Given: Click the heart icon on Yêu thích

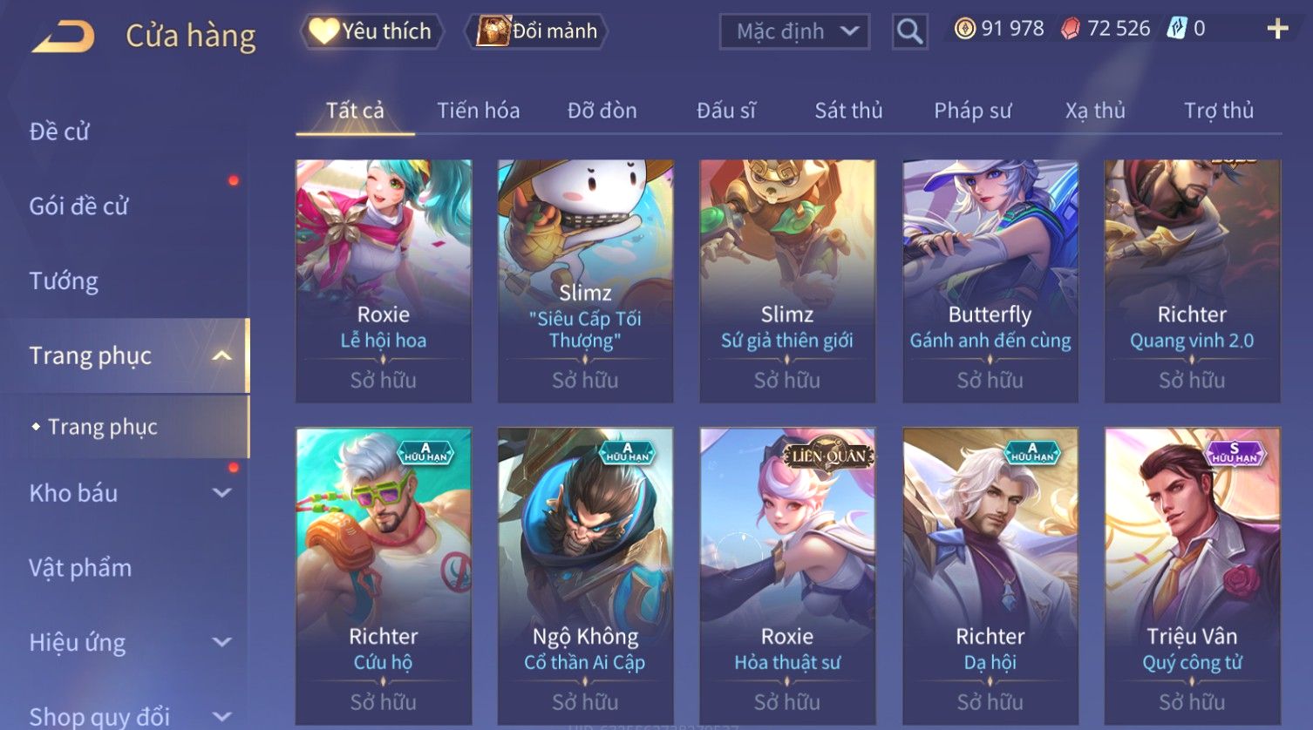Looking at the screenshot, I should (323, 31).
